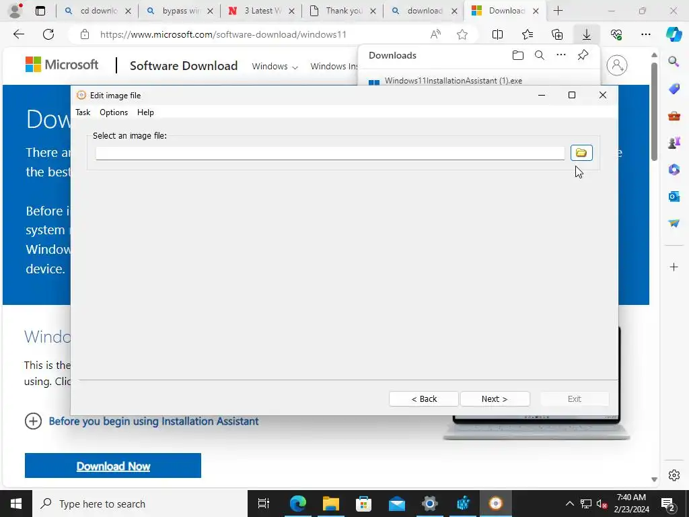Pin the Edge downloads panel
The width and height of the screenshot is (689, 517).
pyautogui.click(x=583, y=55)
